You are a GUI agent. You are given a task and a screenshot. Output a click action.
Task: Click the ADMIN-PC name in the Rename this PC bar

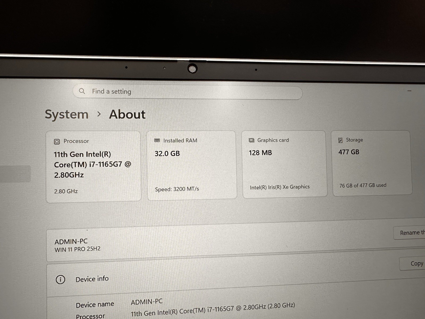tap(71, 242)
